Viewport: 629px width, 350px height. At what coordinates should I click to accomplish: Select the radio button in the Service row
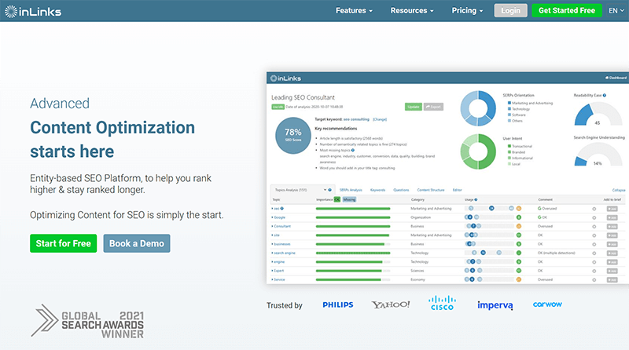594,280
